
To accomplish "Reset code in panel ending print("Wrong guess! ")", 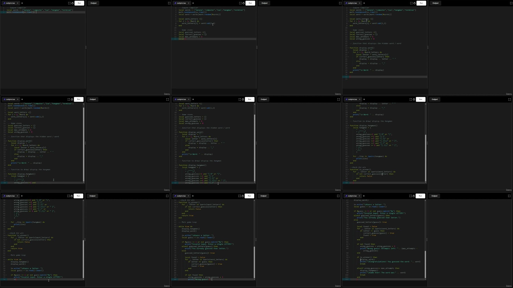I will click(x=243, y=196).
